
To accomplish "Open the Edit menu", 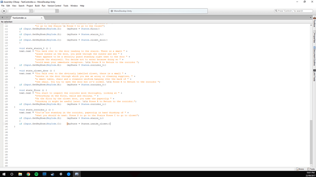I will tap(8, 6).
